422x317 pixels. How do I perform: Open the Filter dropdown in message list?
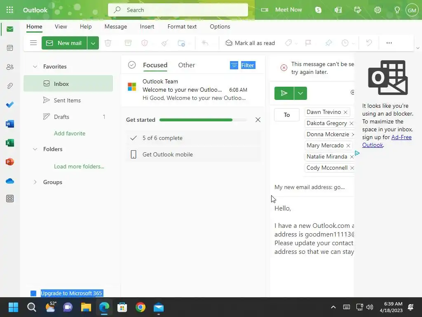coord(243,65)
